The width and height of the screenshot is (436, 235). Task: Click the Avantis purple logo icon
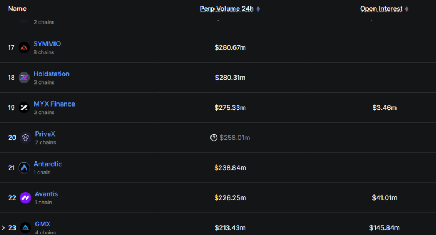[x=25, y=198]
